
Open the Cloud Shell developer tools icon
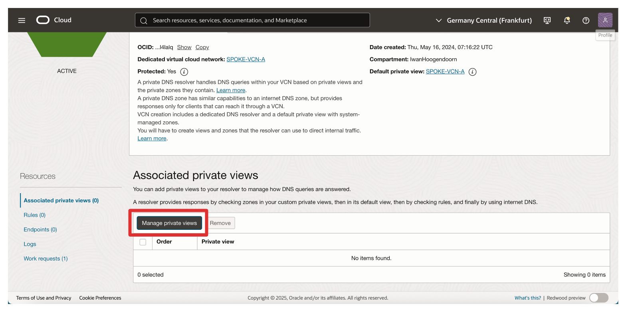(x=547, y=20)
